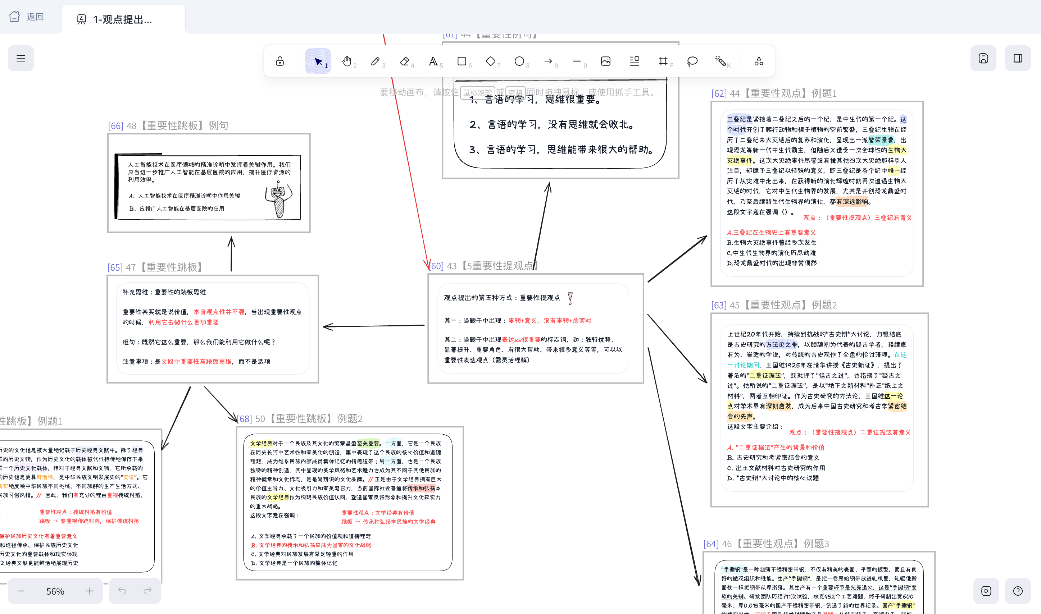Screen dimensions: 1041x614
Task: Click option D. 文学经典是一个民族的集体记忆
Action: point(294,563)
